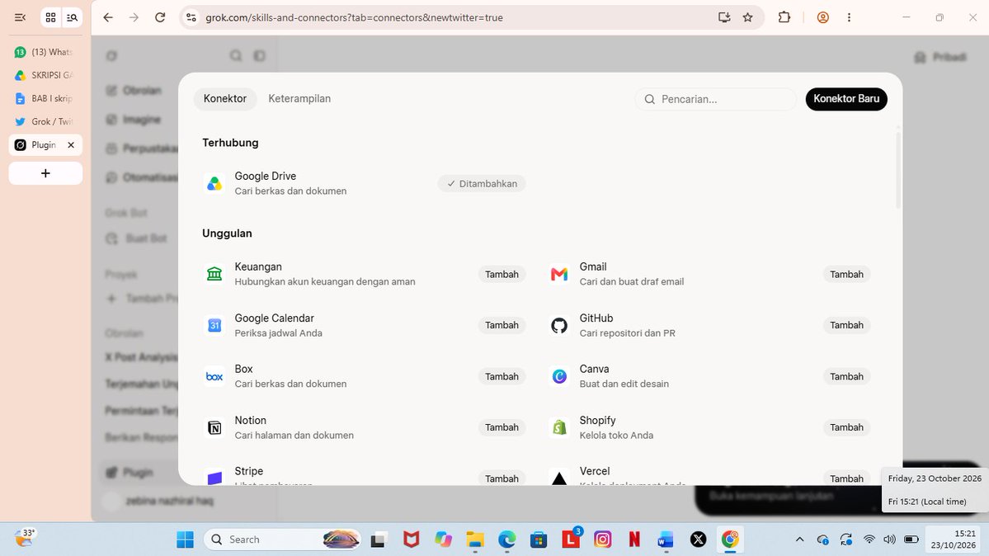This screenshot has height=556, width=989.
Task: Close the Plugin browser tab
Action: [71, 144]
